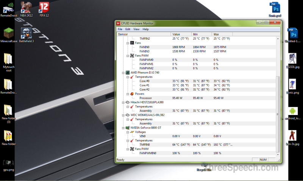Collapse the Hitachi HDS721616PLA380 node
The image size is (303, 181).
pos(123,103)
